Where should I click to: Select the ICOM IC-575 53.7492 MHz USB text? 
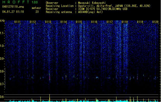point(103,9)
